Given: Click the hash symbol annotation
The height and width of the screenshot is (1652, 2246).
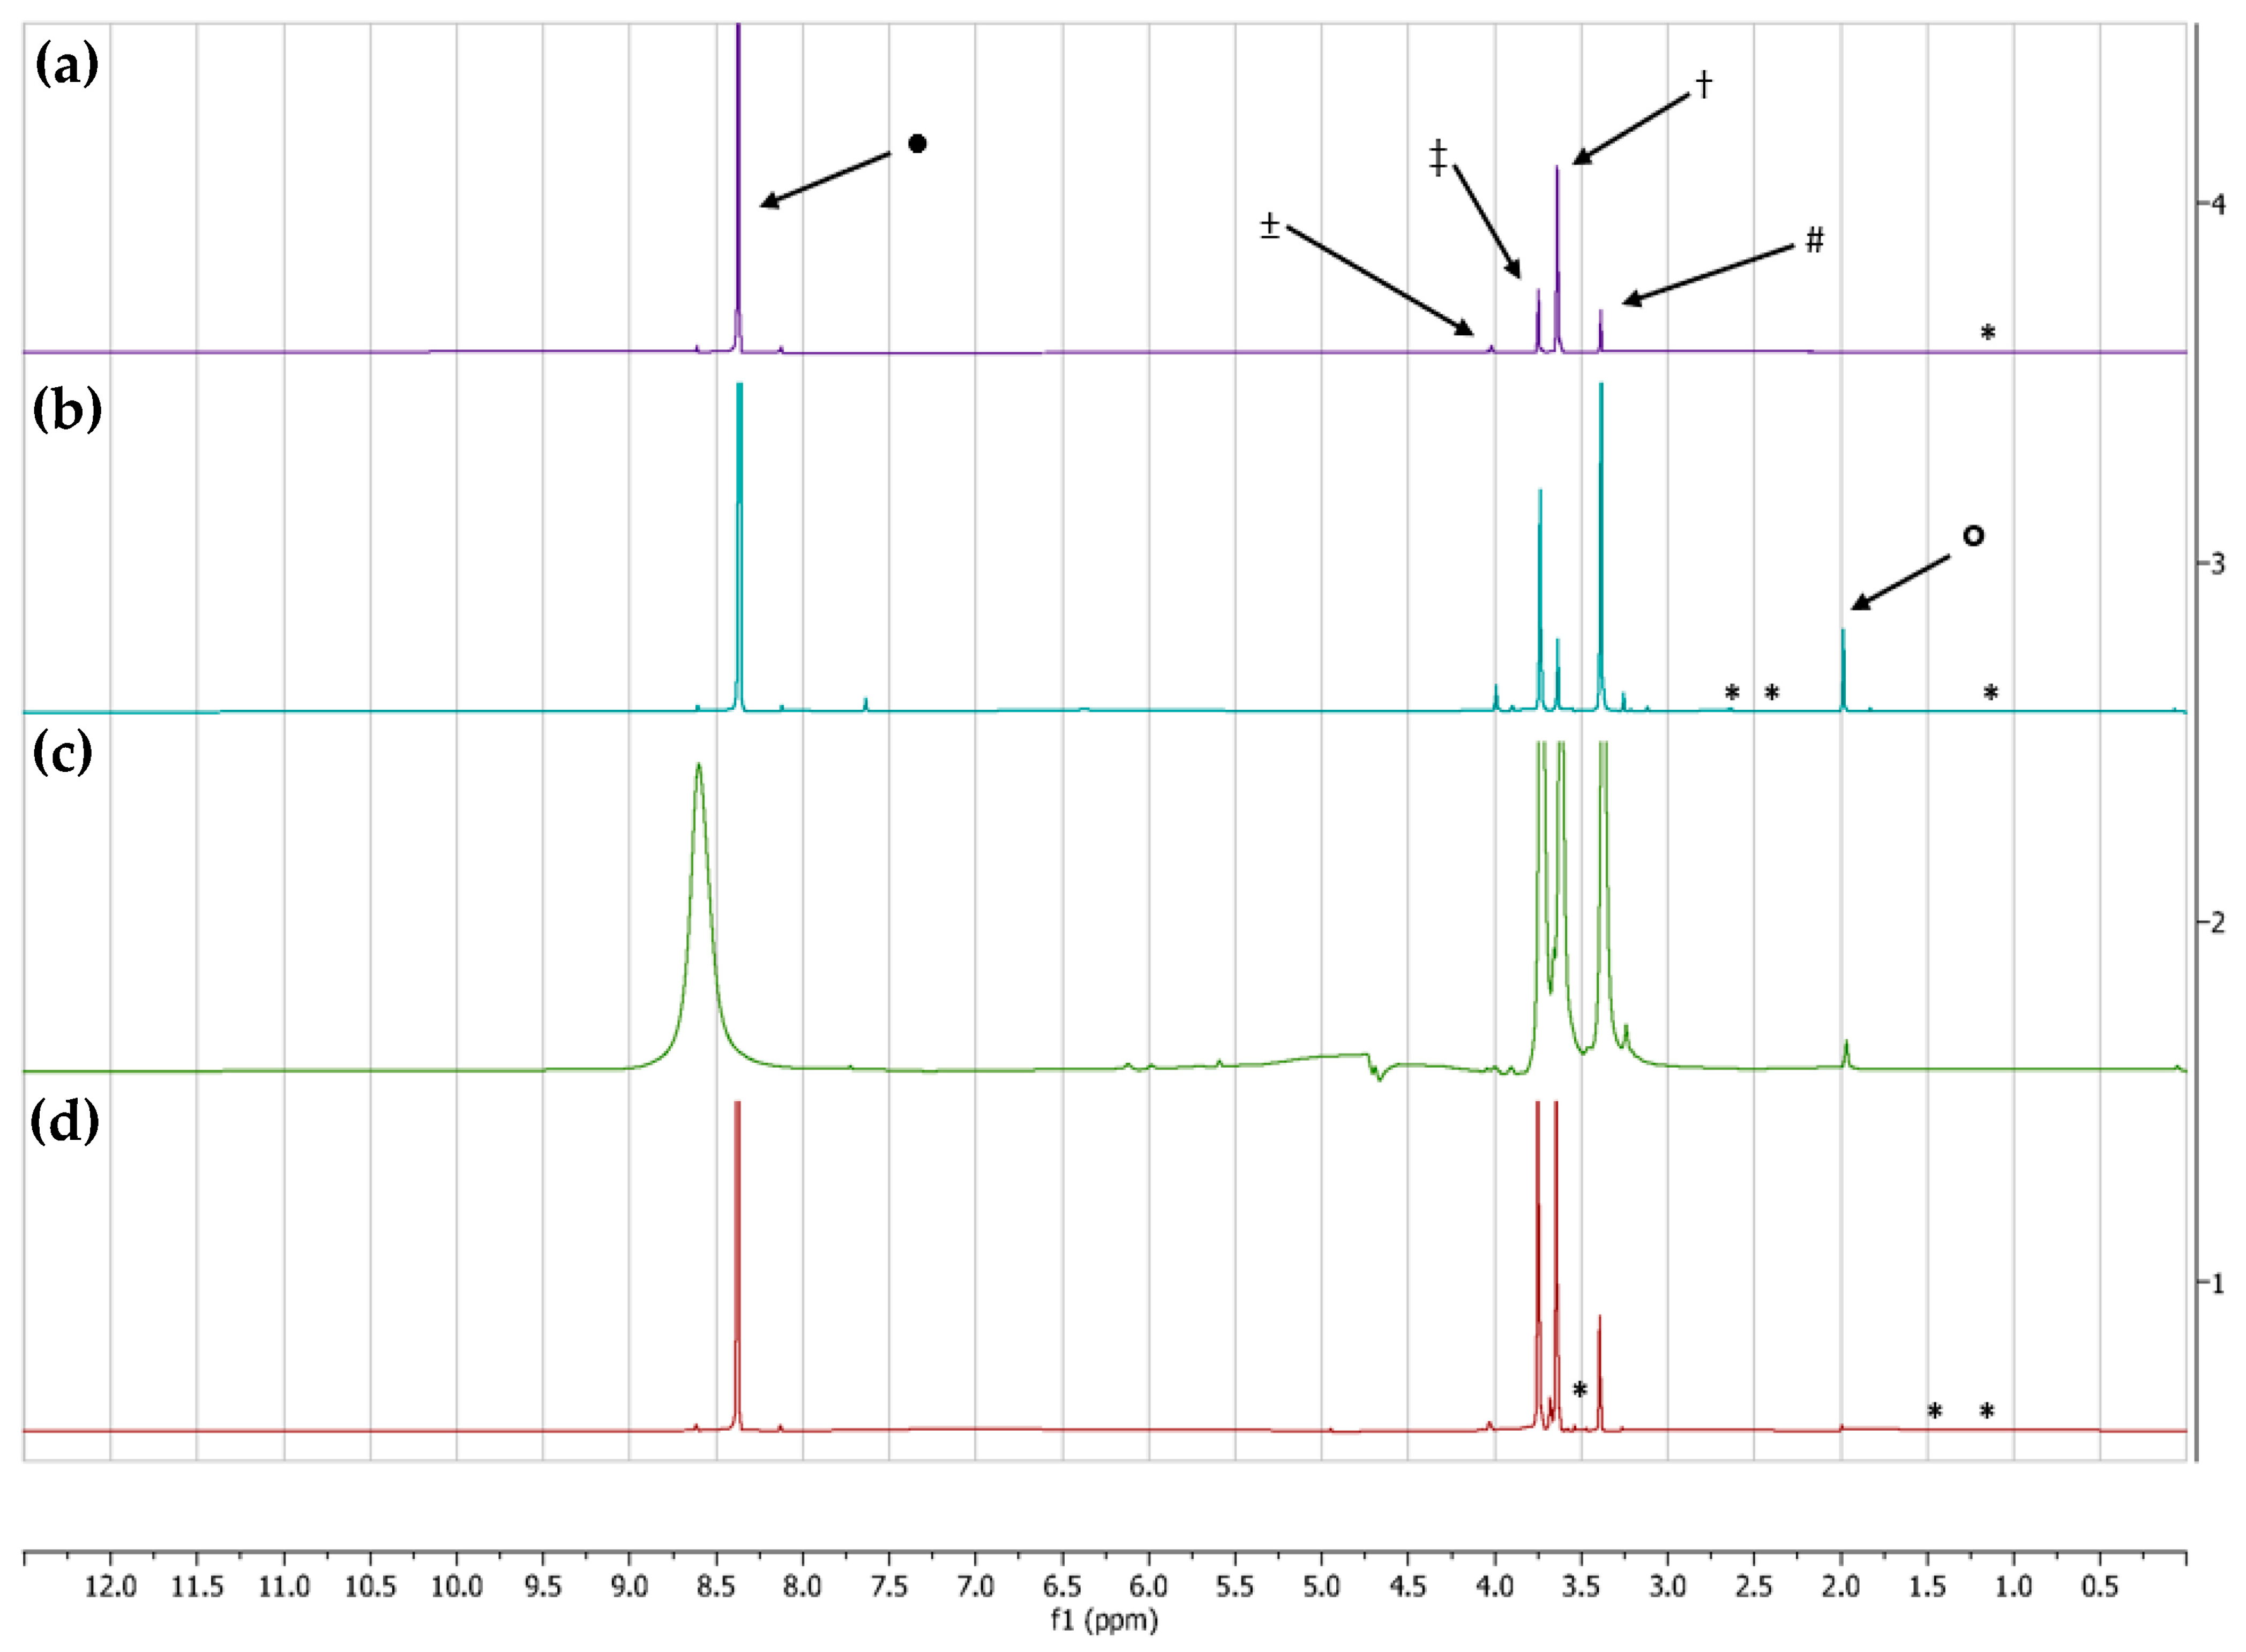Looking at the screenshot, I should (x=1814, y=240).
